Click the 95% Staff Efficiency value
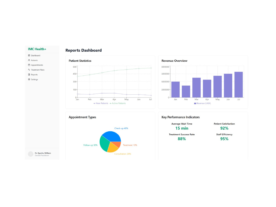The height and width of the screenshot is (207, 276). point(224,139)
